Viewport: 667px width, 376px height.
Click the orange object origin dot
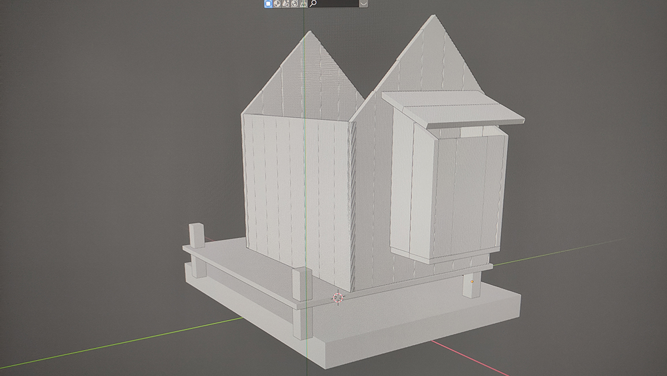click(x=472, y=282)
